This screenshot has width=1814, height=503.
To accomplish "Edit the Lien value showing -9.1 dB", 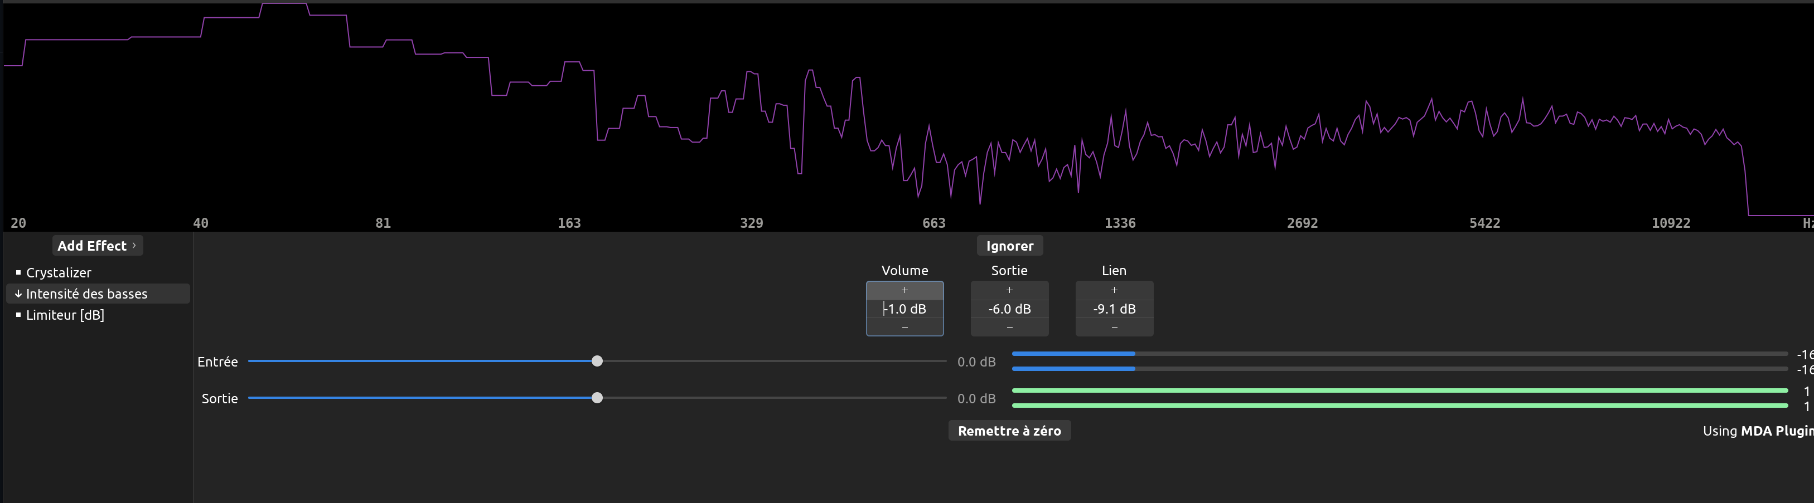I will pos(1114,308).
